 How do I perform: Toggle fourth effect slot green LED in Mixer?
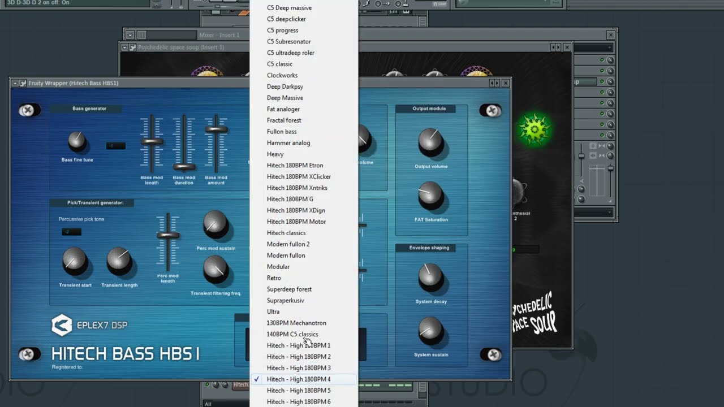tap(602, 92)
